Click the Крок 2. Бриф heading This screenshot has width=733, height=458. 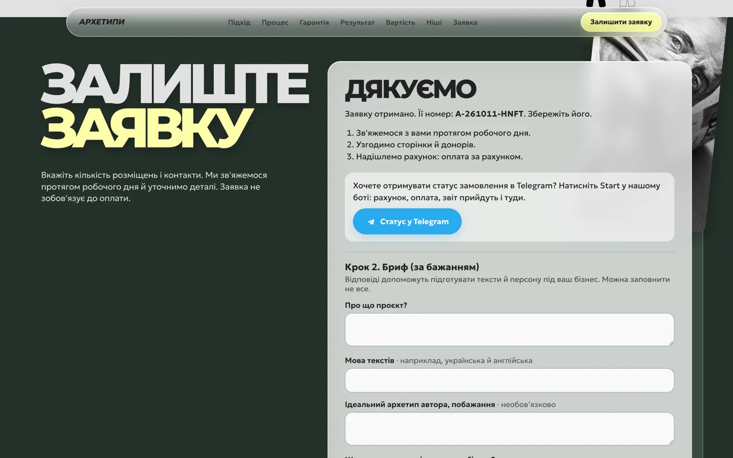[x=412, y=267]
